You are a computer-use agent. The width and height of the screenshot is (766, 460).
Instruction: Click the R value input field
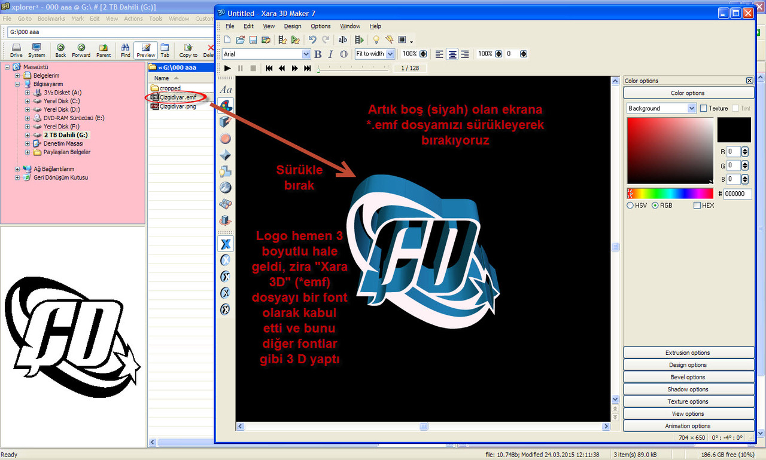click(733, 152)
